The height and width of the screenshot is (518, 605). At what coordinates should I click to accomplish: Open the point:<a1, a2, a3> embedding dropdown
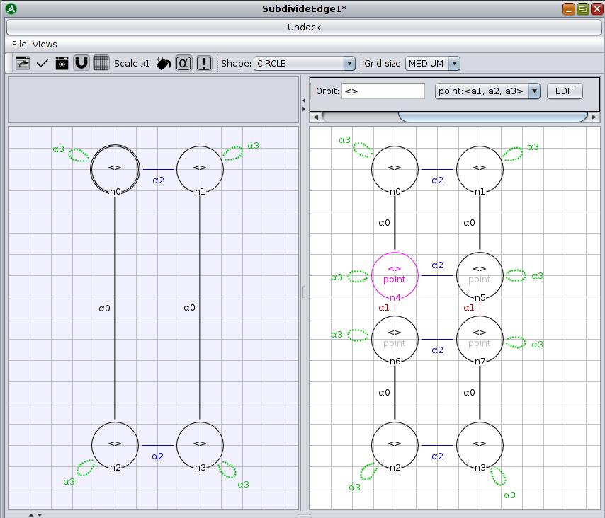[487, 91]
